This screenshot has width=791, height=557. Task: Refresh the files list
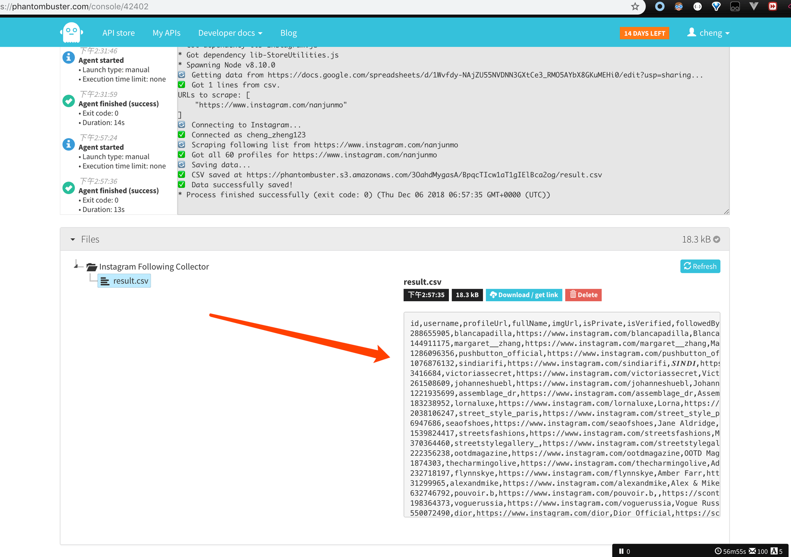[700, 266]
